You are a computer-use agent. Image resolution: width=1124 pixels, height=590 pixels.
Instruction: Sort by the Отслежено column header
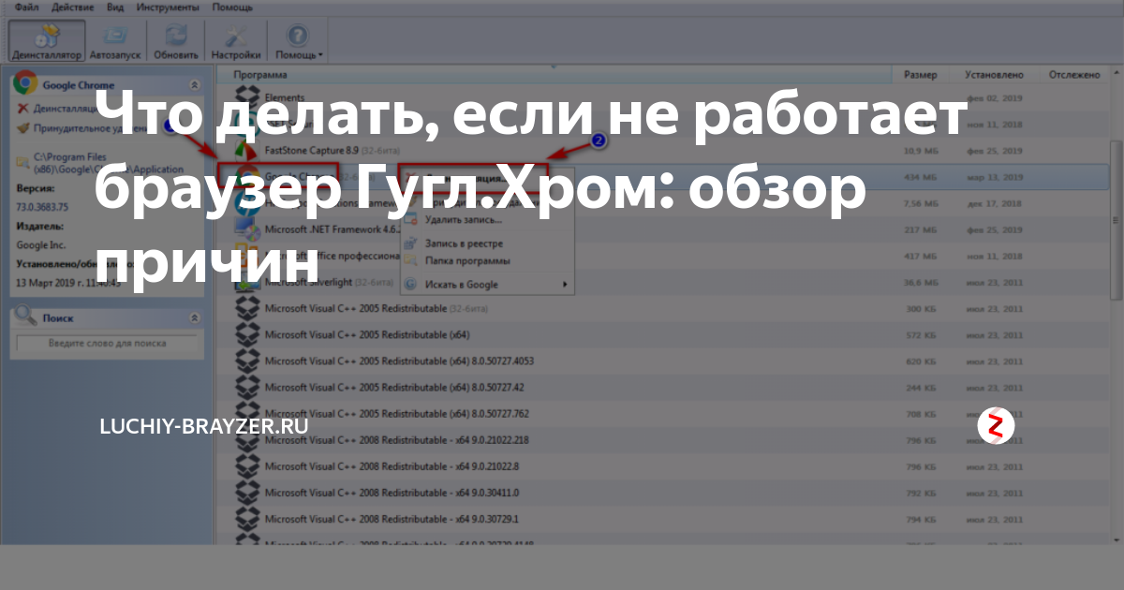coord(1073,74)
